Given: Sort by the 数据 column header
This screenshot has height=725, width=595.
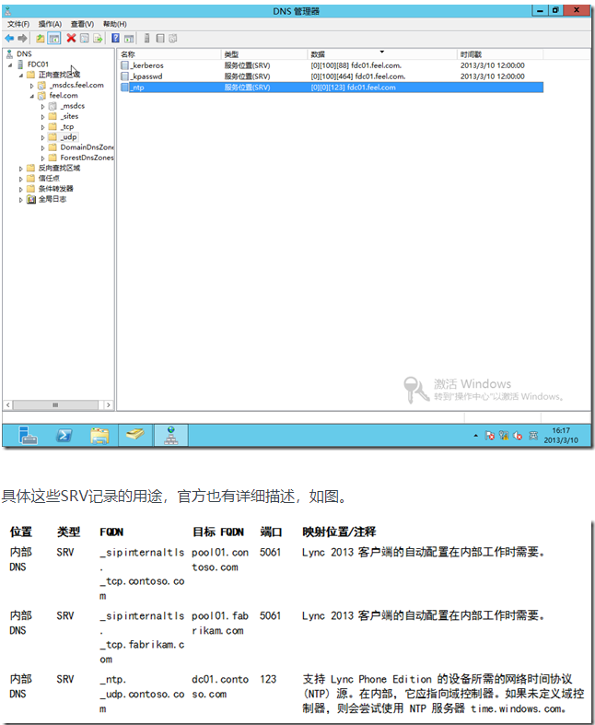Looking at the screenshot, I should [382, 54].
